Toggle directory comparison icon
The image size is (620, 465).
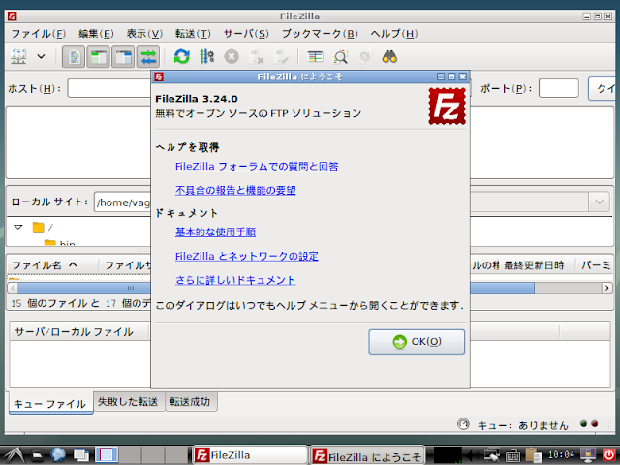340,57
